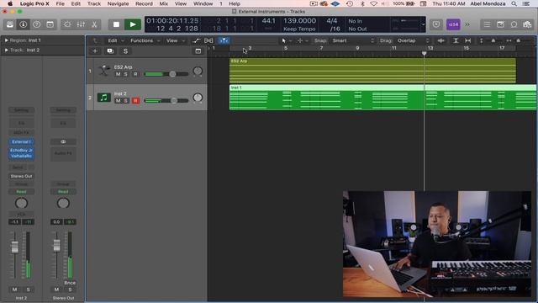Viewport: 538px width, 303px height.
Task: Open the media Browsers button
Action: click(x=527, y=24)
